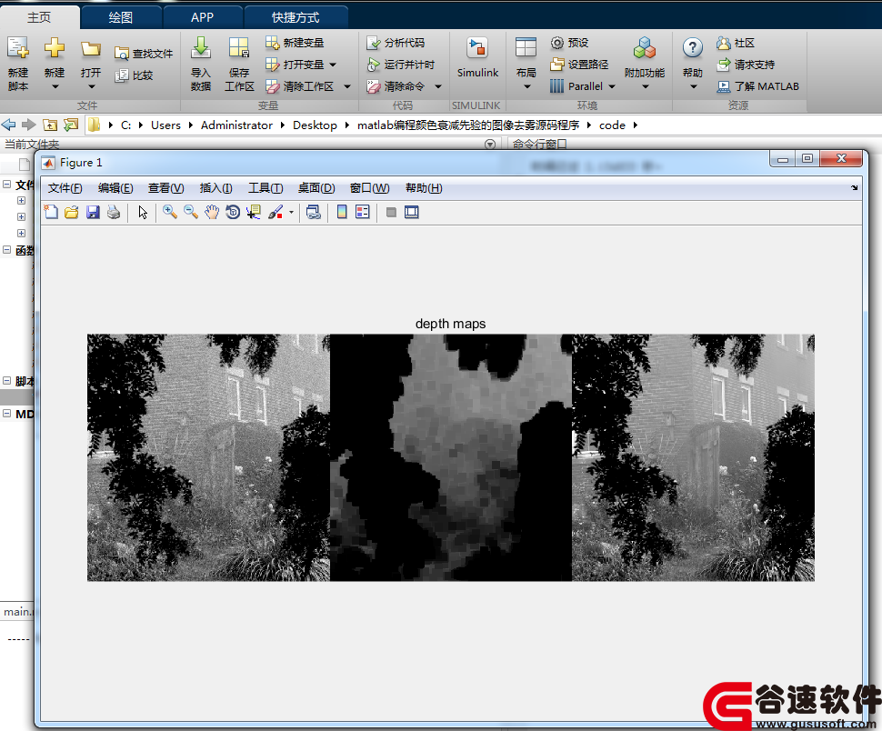
Task: Open the Insert (插入I) menu in Figure 1
Action: [x=216, y=188]
